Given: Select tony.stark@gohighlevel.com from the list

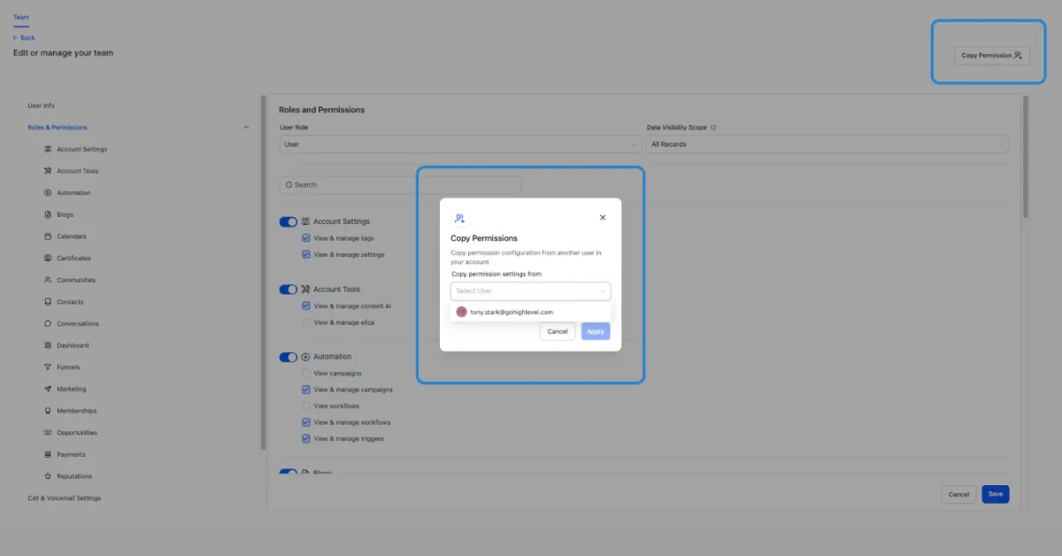Looking at the screenshot, I should coord(530,312).
